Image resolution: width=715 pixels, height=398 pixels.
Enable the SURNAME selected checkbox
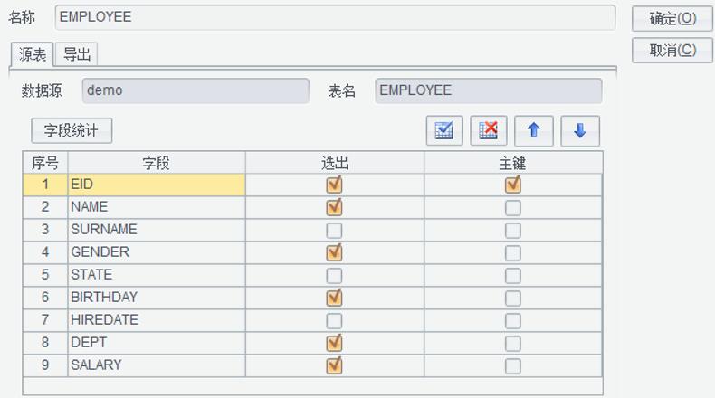(334, 230)
